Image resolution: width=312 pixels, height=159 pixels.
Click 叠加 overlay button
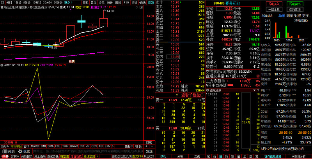[94, 3]
